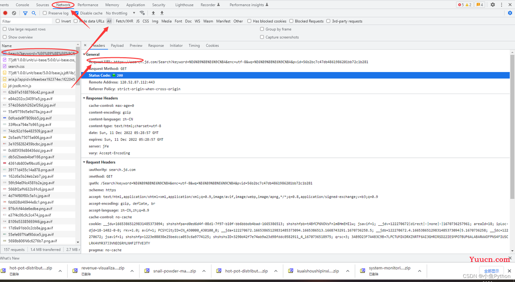Tick the Invert filter checkbox
Screen dimensions: 515x282
click(58, 21)
